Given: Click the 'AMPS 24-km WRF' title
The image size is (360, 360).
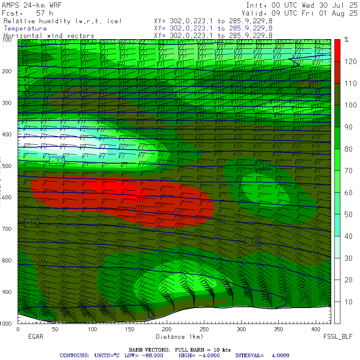Looking at the screenshot, I should point(32,5).
